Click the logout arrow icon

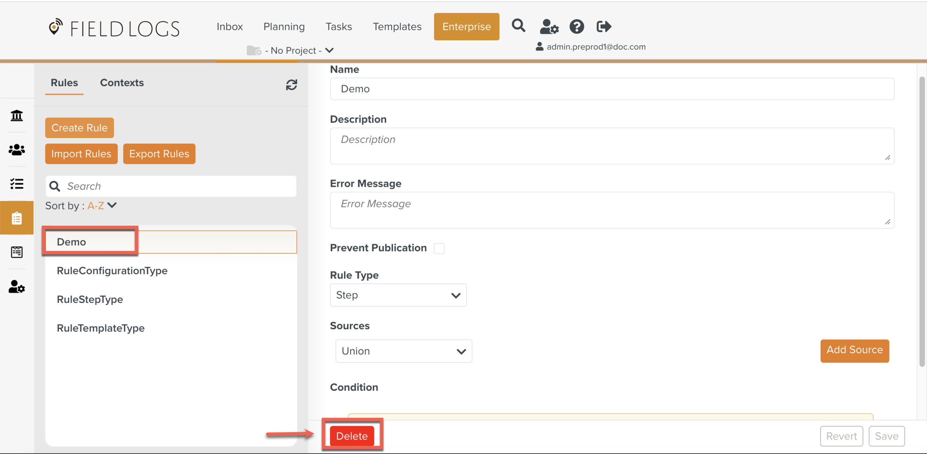click(x=603, y=27)
